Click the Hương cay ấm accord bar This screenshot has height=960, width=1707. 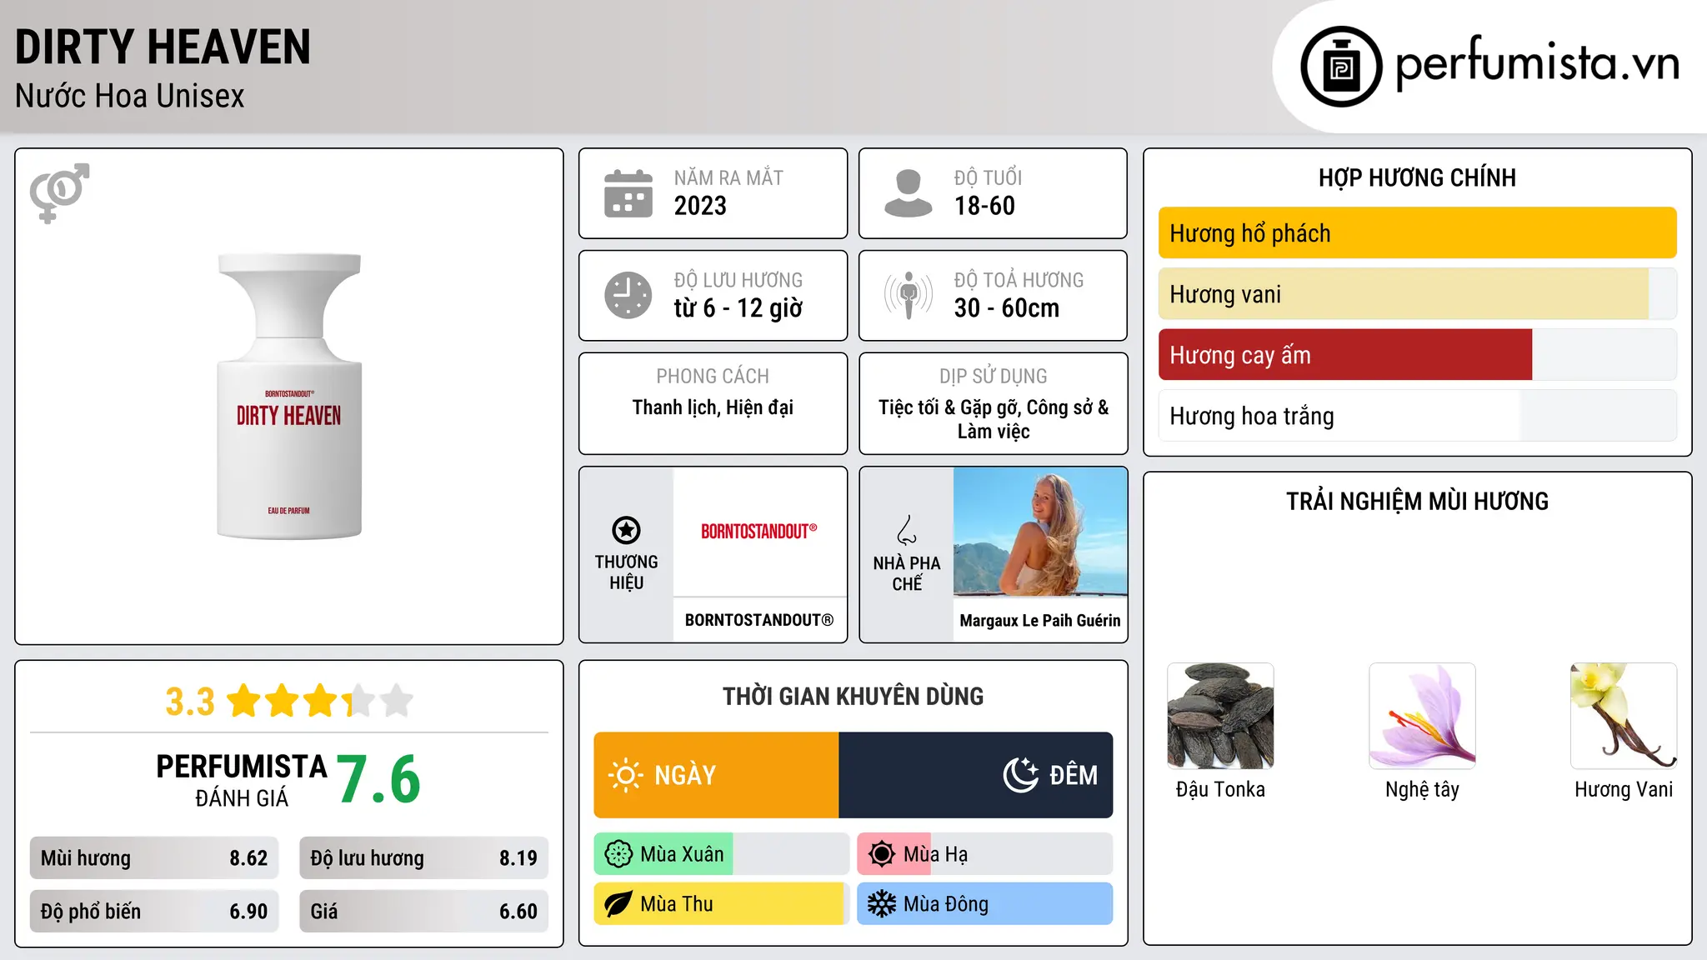pos(1417,355)
